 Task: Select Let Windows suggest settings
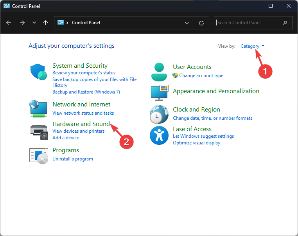[203, 136]
